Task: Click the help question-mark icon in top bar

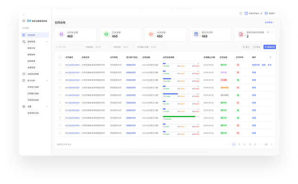Action: coord(241,13)
